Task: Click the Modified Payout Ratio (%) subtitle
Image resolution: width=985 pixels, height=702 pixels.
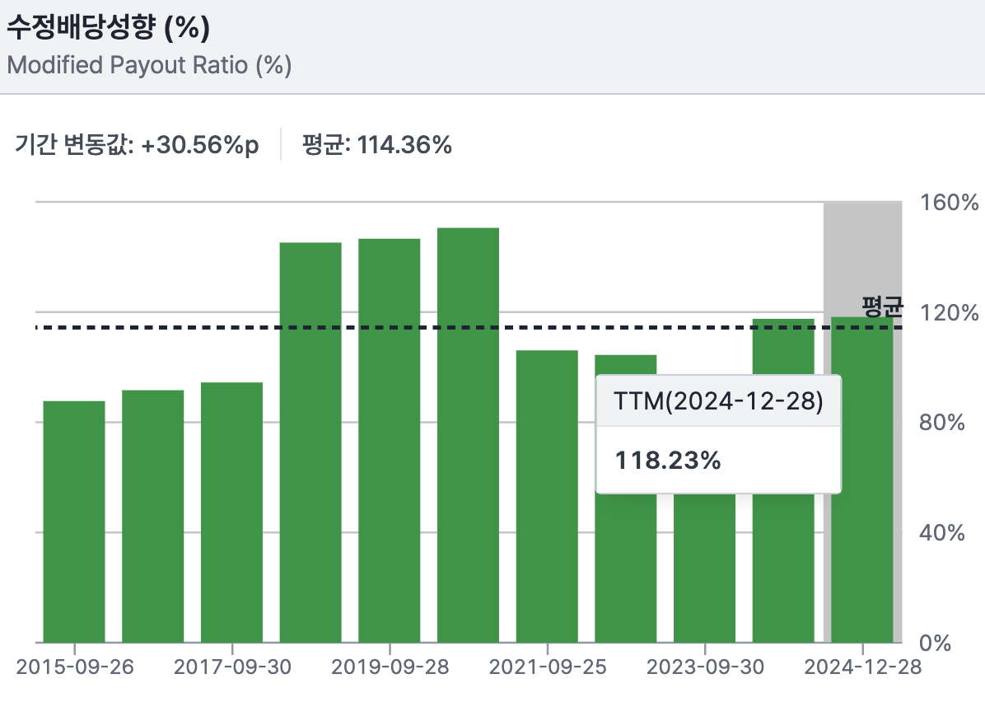Action: coord(149,65)
